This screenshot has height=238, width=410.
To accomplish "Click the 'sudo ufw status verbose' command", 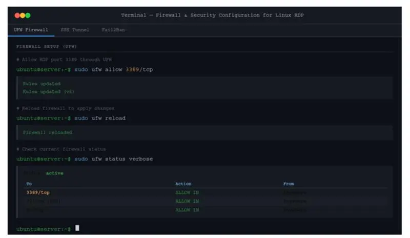I will click(x=113, y=159).
